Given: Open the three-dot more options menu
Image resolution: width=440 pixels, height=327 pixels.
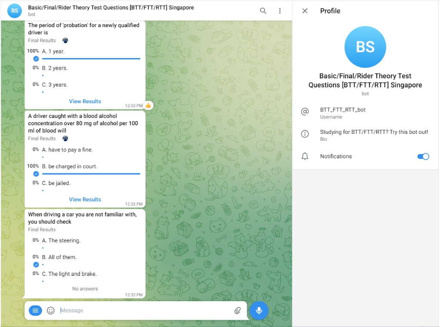Looking at the screenshot, I should click(x=280, y=11).
